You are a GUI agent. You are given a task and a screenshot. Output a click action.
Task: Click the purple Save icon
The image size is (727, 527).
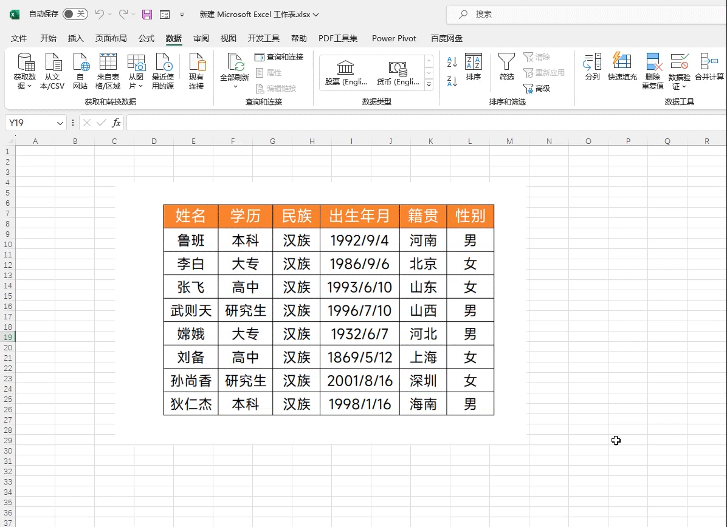(x=147, y=15)
